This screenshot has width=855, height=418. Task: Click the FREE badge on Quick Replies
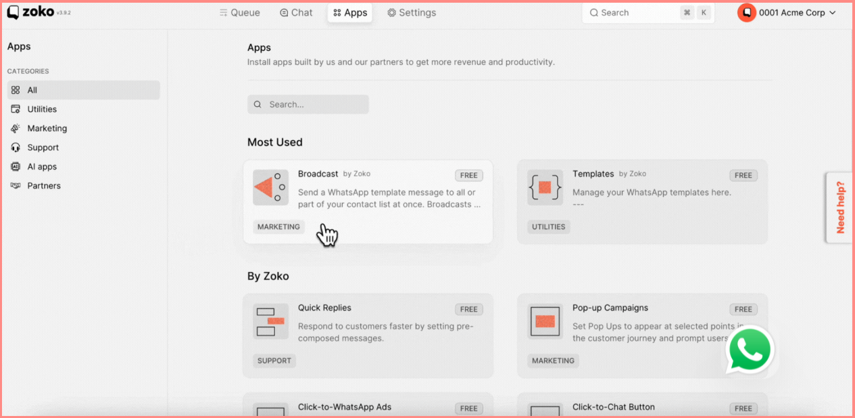click(x=469, y=309)
